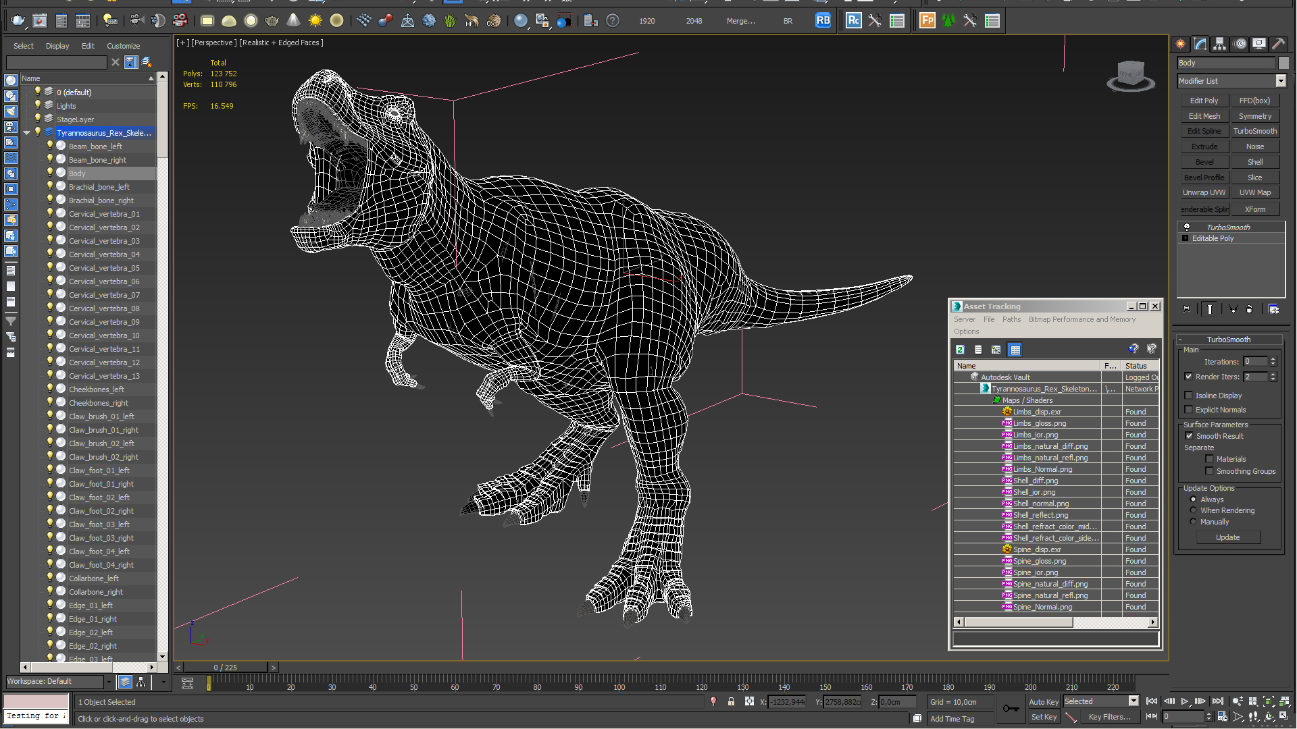This screenshot has width=1297, height=729.
Task: Click the grey cone primitive icon
Action: 293,21
